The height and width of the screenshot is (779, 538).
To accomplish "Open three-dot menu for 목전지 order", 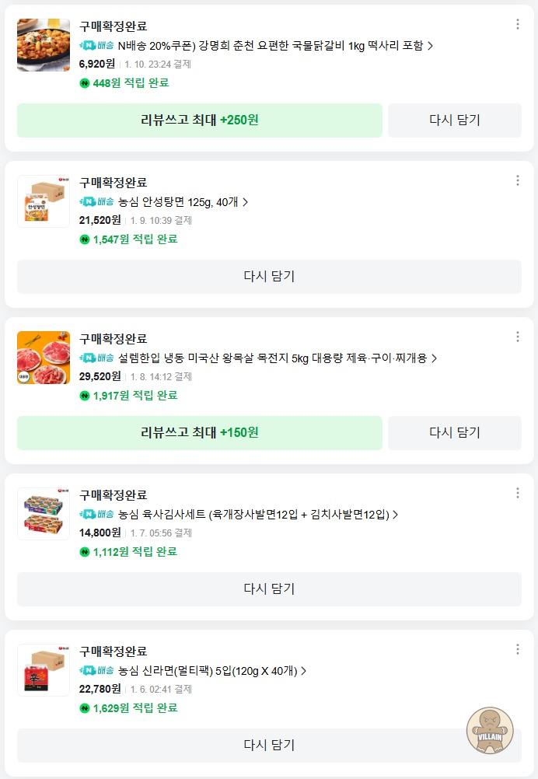I will coord(518,337).
